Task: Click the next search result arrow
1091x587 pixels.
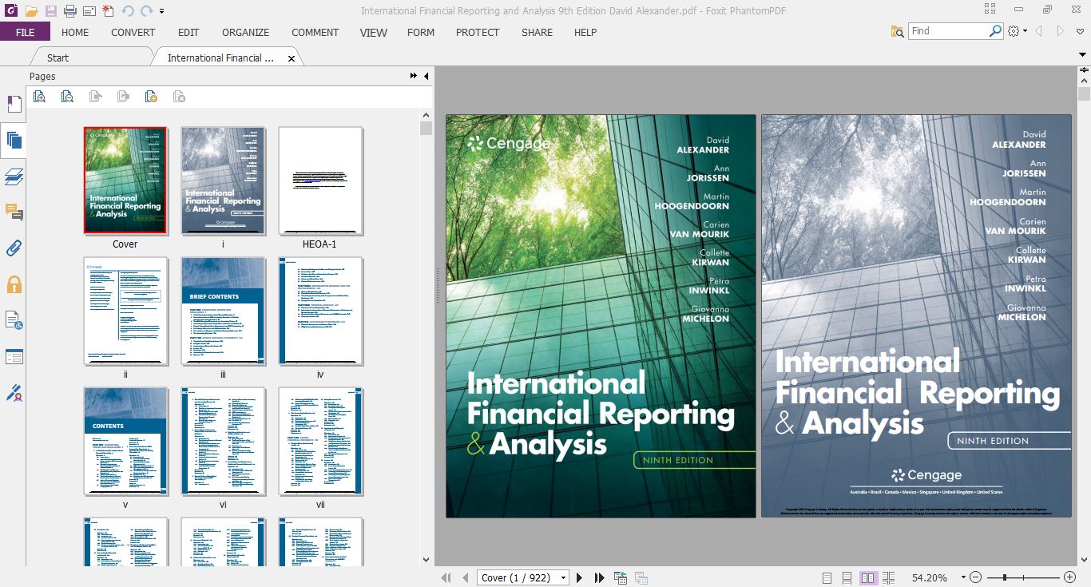Action: click(1061, 31)
